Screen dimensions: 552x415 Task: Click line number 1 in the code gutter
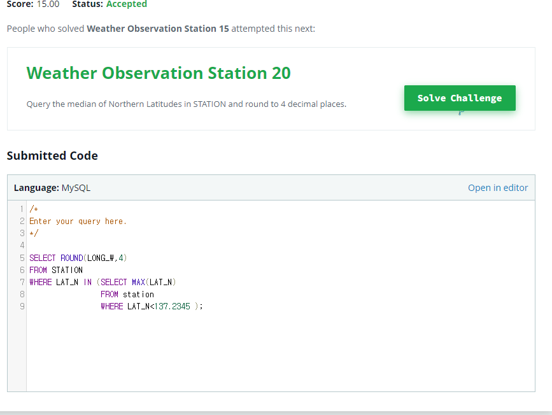pyautogui.click(x=22, y=209)
